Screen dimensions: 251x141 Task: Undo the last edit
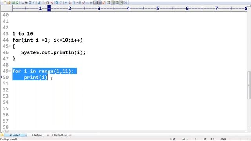coord(56,3)
